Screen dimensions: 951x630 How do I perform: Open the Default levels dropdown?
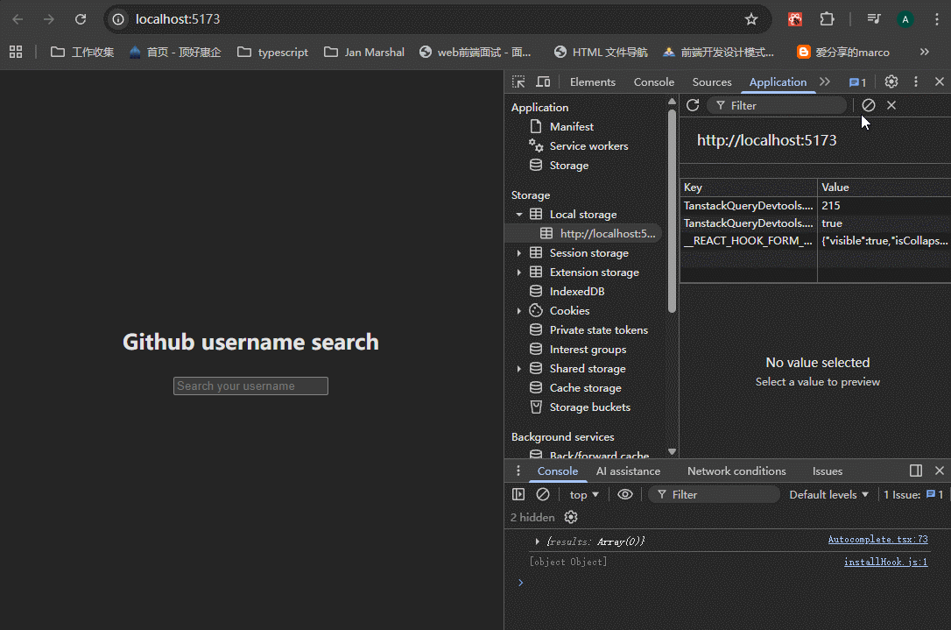tap(828, 494)
